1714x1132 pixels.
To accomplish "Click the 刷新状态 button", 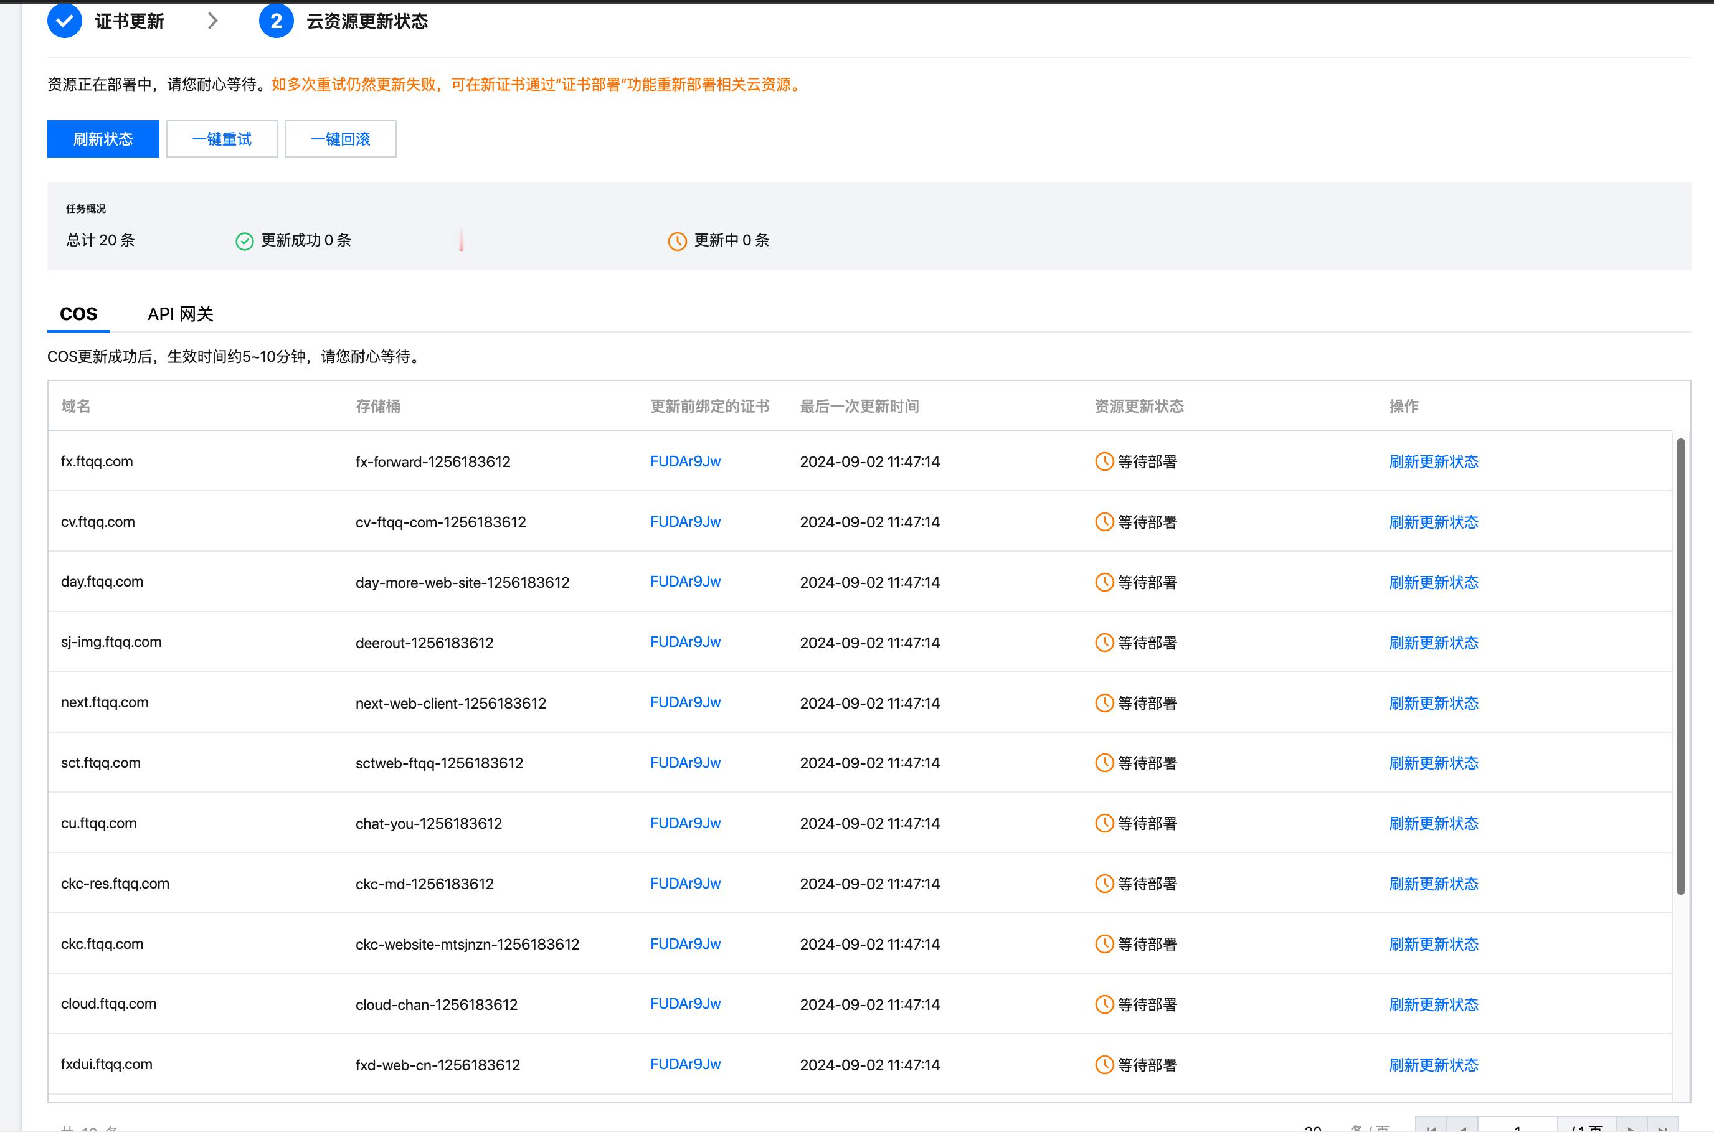I will (x=103, y=139).
